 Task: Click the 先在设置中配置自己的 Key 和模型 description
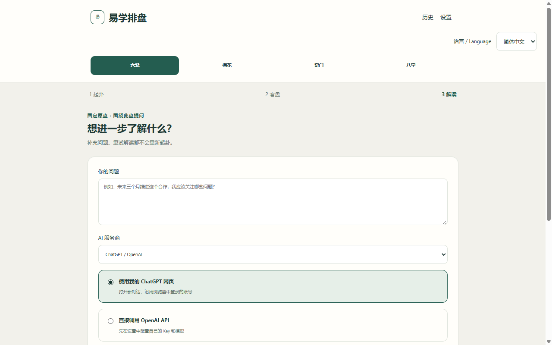151,331
